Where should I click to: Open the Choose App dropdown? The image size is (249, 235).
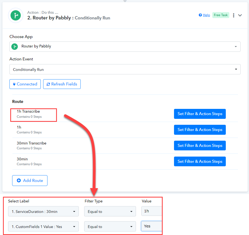(125, 47)
